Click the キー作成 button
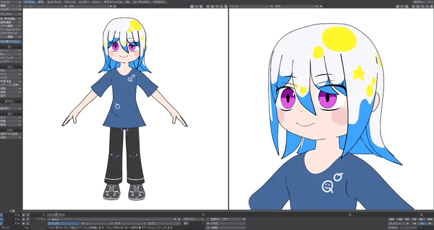Viewport: 434px width, 230px height. coord(226,224)
